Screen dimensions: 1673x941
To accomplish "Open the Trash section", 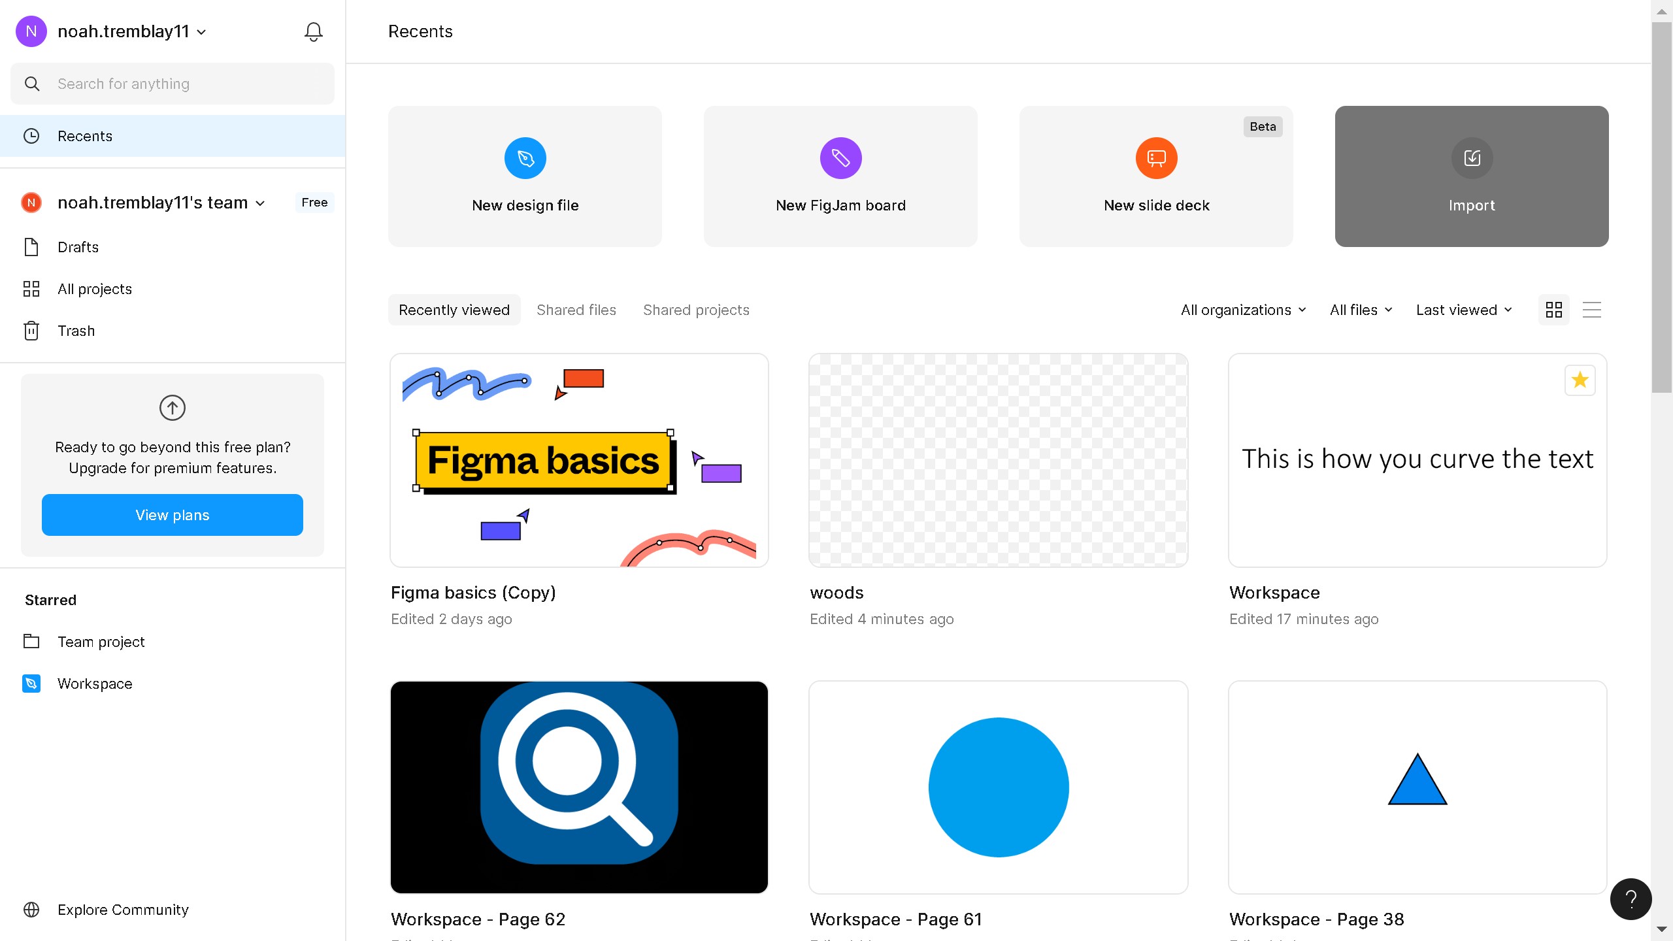I will tap(75, 331).
